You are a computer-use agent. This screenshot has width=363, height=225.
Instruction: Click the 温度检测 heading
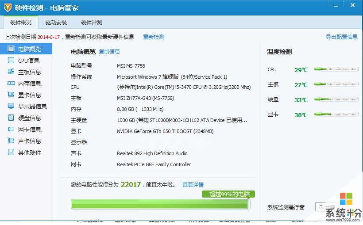[x=279, y=52]
